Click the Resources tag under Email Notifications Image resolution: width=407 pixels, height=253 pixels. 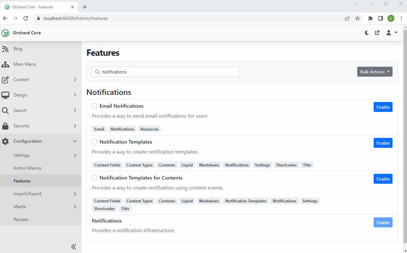(x=149, y=129)
